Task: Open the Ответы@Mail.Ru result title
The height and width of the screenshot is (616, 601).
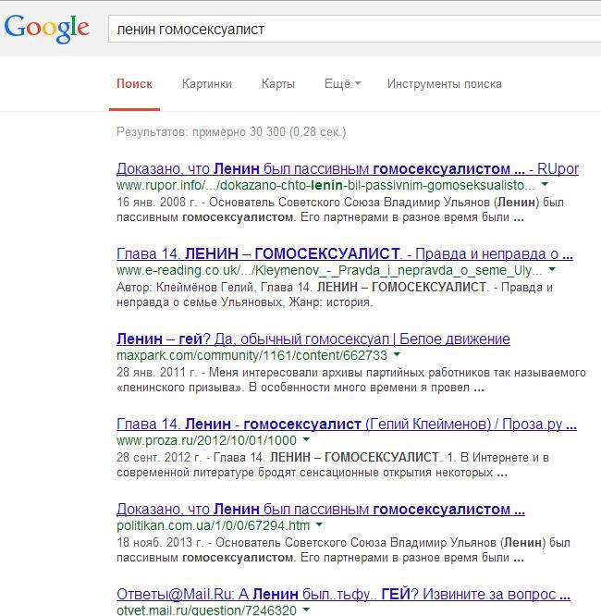Action: point(344,595)
